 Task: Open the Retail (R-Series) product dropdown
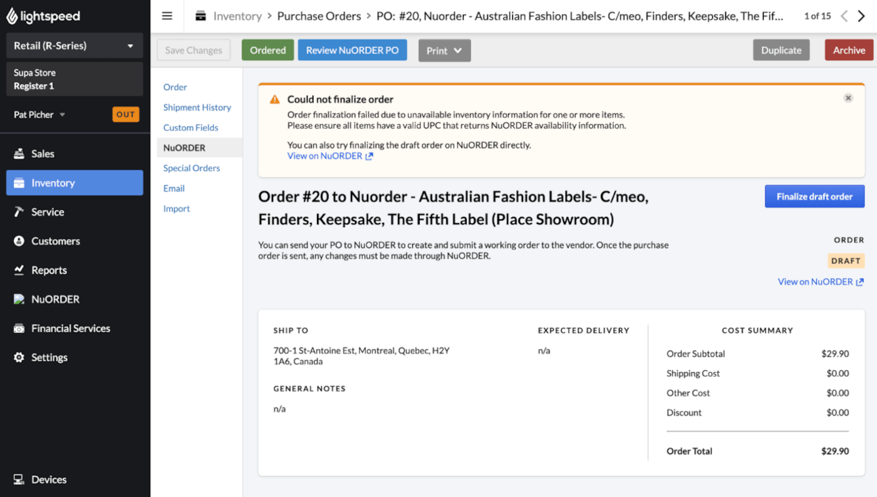pos(75,46)
